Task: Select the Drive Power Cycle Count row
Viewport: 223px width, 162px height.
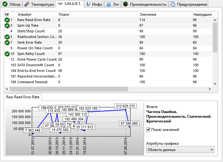Action: click(x=108, y=59)
